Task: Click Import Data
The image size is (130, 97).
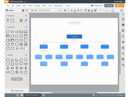Action: 17,91
